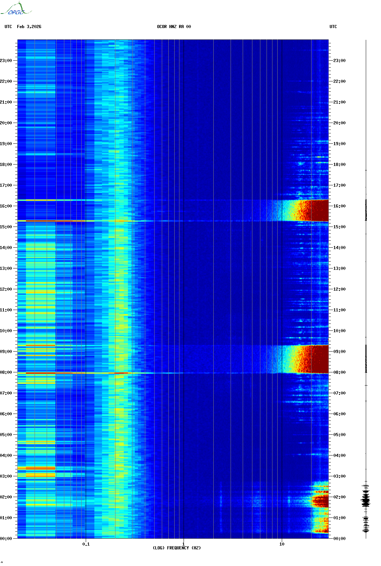The width and height of the screenshot is (381, 566).
Task: Select the date text Feb 3,2026
Action: click(x=29, y=27)
